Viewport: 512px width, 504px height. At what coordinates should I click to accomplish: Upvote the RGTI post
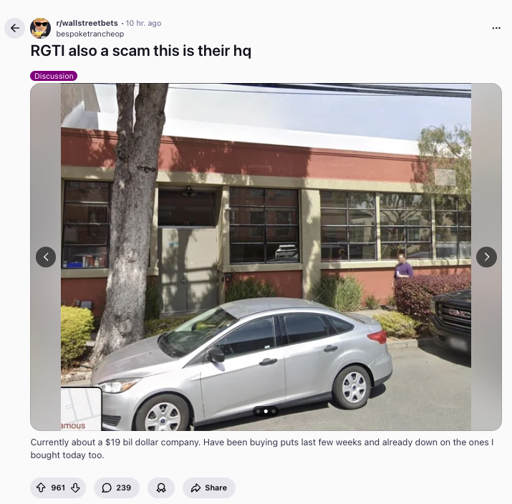pyautogui.click(x=41, y=488)
